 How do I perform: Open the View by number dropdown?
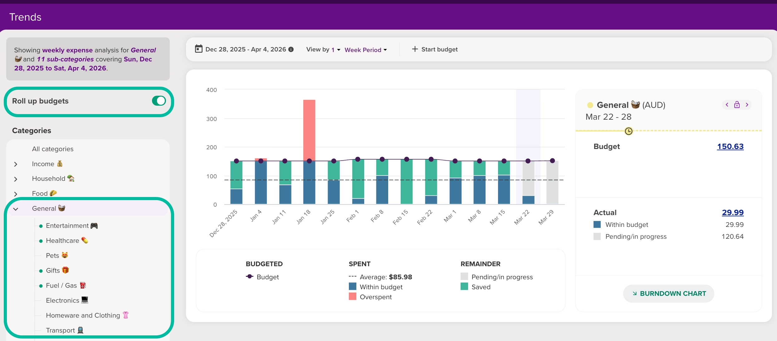coord(335,50)
